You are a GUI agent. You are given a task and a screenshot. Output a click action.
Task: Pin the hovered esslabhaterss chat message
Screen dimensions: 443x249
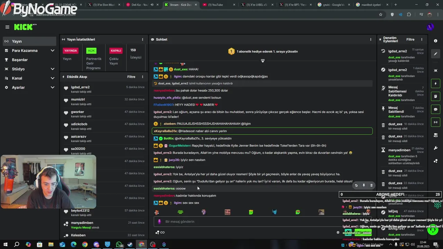(364, 185)
